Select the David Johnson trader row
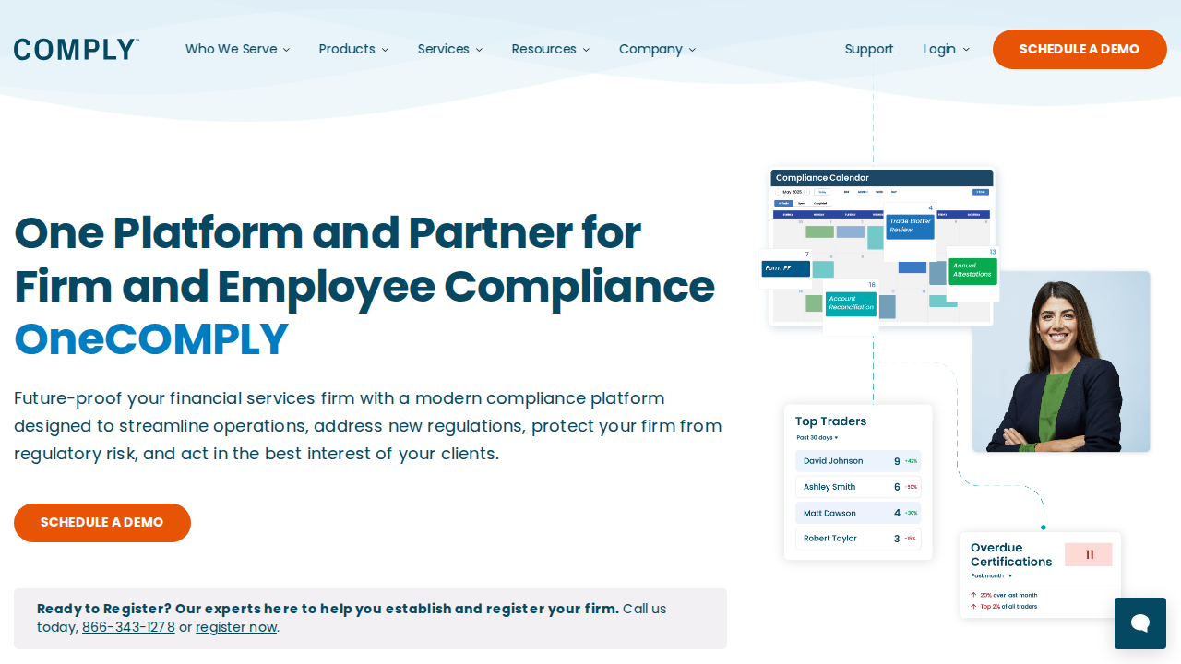Image resolution: width=1181 pixels, height=664 pixels. [x=858, y=461]
